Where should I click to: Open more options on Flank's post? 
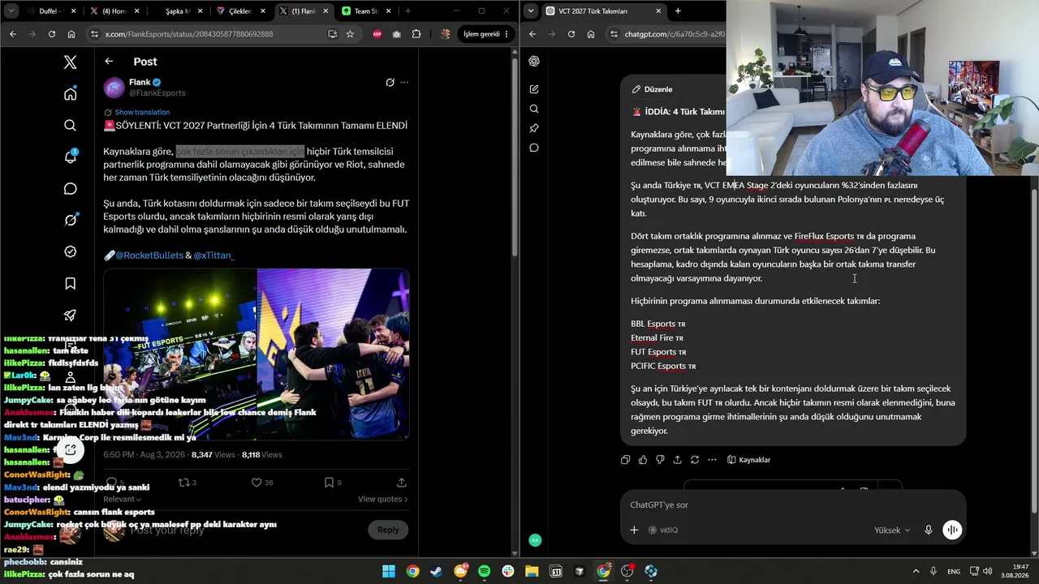[x=404, y=82]
